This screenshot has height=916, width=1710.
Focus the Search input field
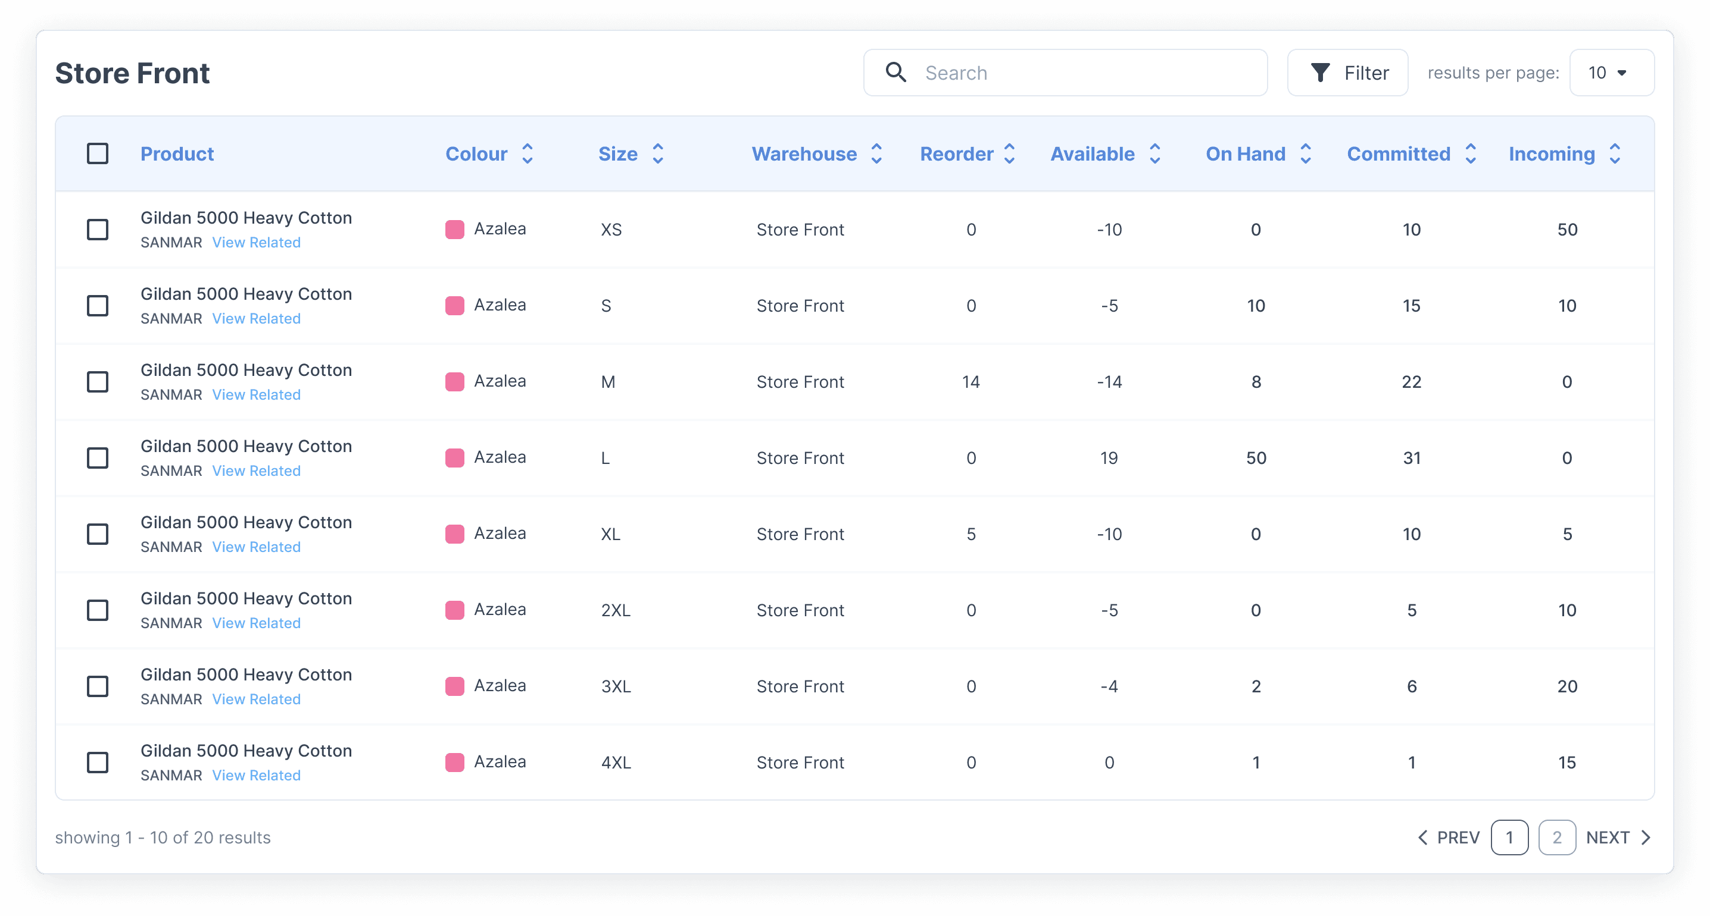pyautogui.click(x=1088, y=73)
